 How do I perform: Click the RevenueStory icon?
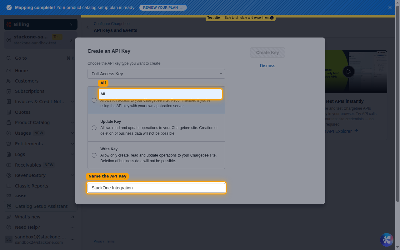coord(9,175)
